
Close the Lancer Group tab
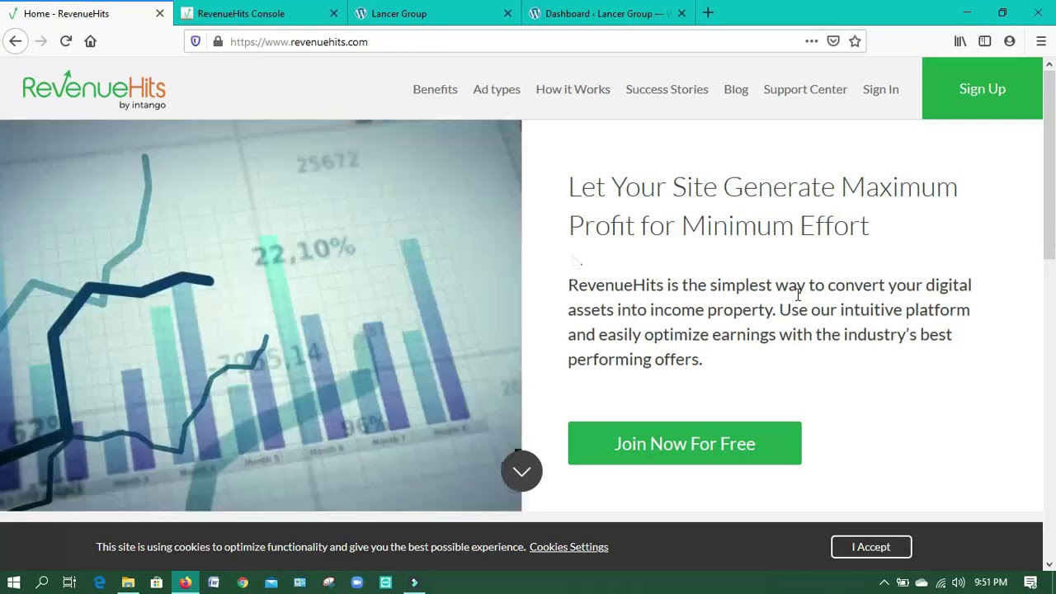pyautogui.click(x=508, y=13)
